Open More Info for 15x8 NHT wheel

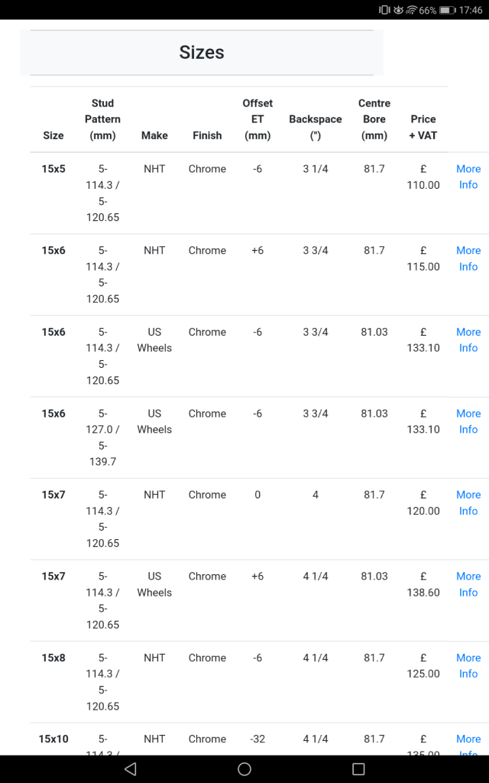pyautogui.click(x=468, y=666)
